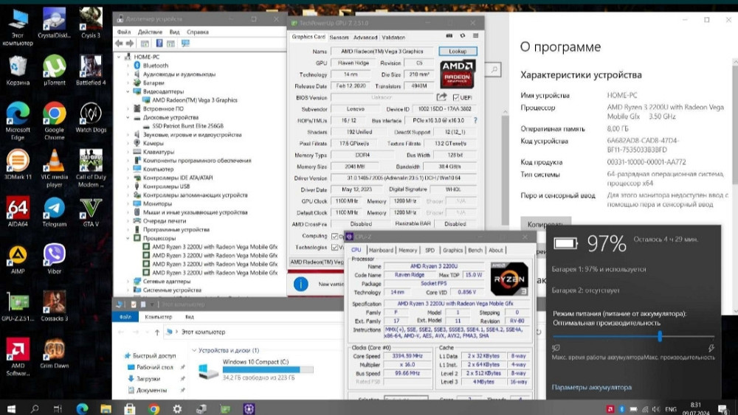Open the Компьютер ribbon tab in Explorer

pyautogui.click(x=158, y=317)
